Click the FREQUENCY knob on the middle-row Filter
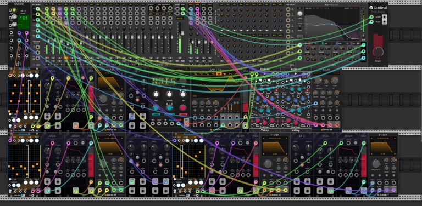Viewport: 422px width, 206px height. click(x=104, y=99)
